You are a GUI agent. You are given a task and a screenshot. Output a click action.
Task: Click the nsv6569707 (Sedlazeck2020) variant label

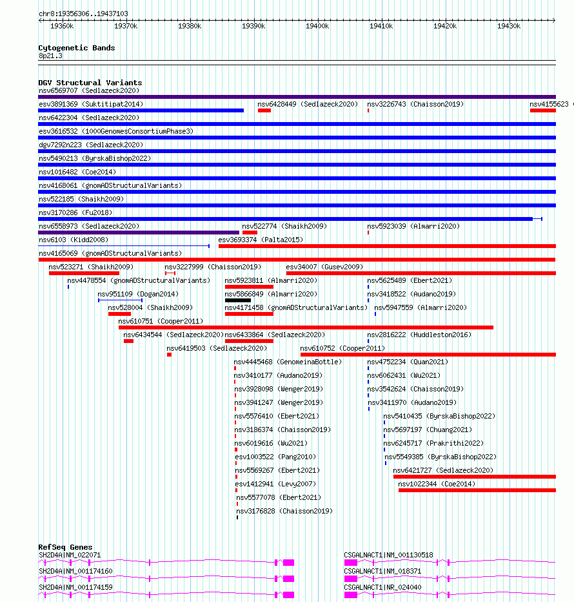(x=89, y=90)
